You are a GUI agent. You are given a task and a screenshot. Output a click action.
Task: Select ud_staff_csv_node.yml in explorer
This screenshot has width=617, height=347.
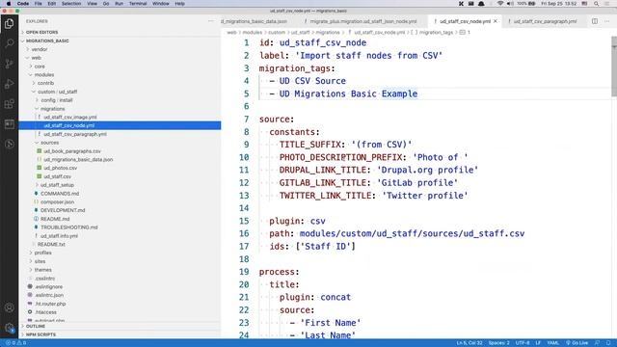[x=120, y=125]
